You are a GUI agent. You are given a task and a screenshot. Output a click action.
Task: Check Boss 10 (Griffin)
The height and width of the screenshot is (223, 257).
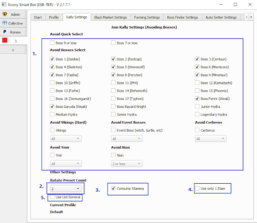point(52,83)
